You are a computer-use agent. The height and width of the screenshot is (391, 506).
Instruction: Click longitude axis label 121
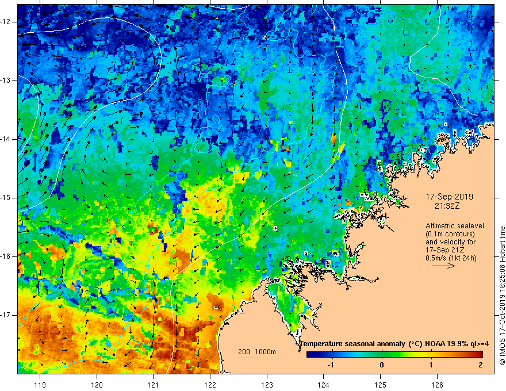pyautogui.click(x=154, y=385)
